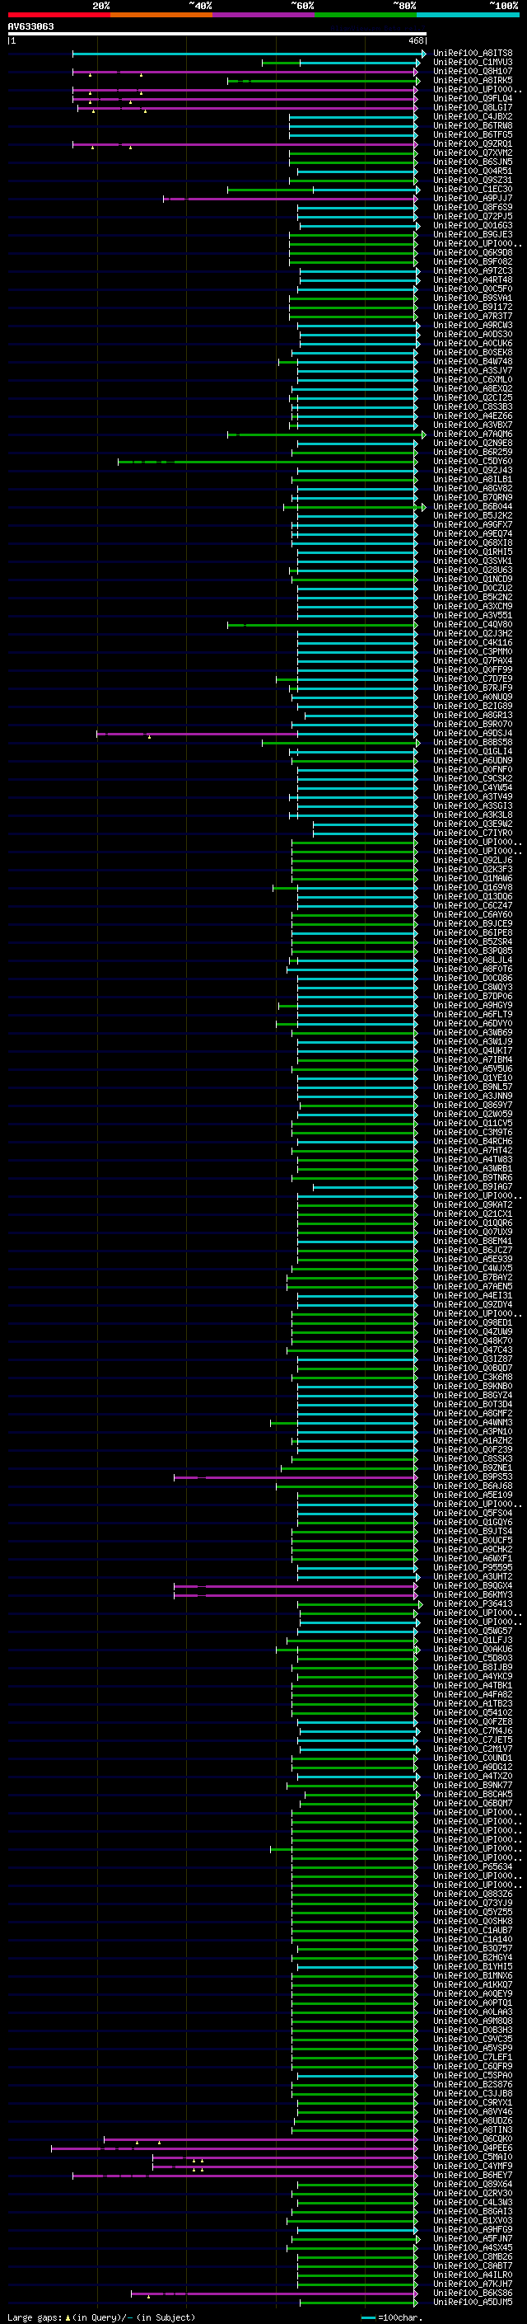Viewport: 527px width, 2324px height.
Task: Open hit UniRef100_B8BS58
Action: point(472,743)
